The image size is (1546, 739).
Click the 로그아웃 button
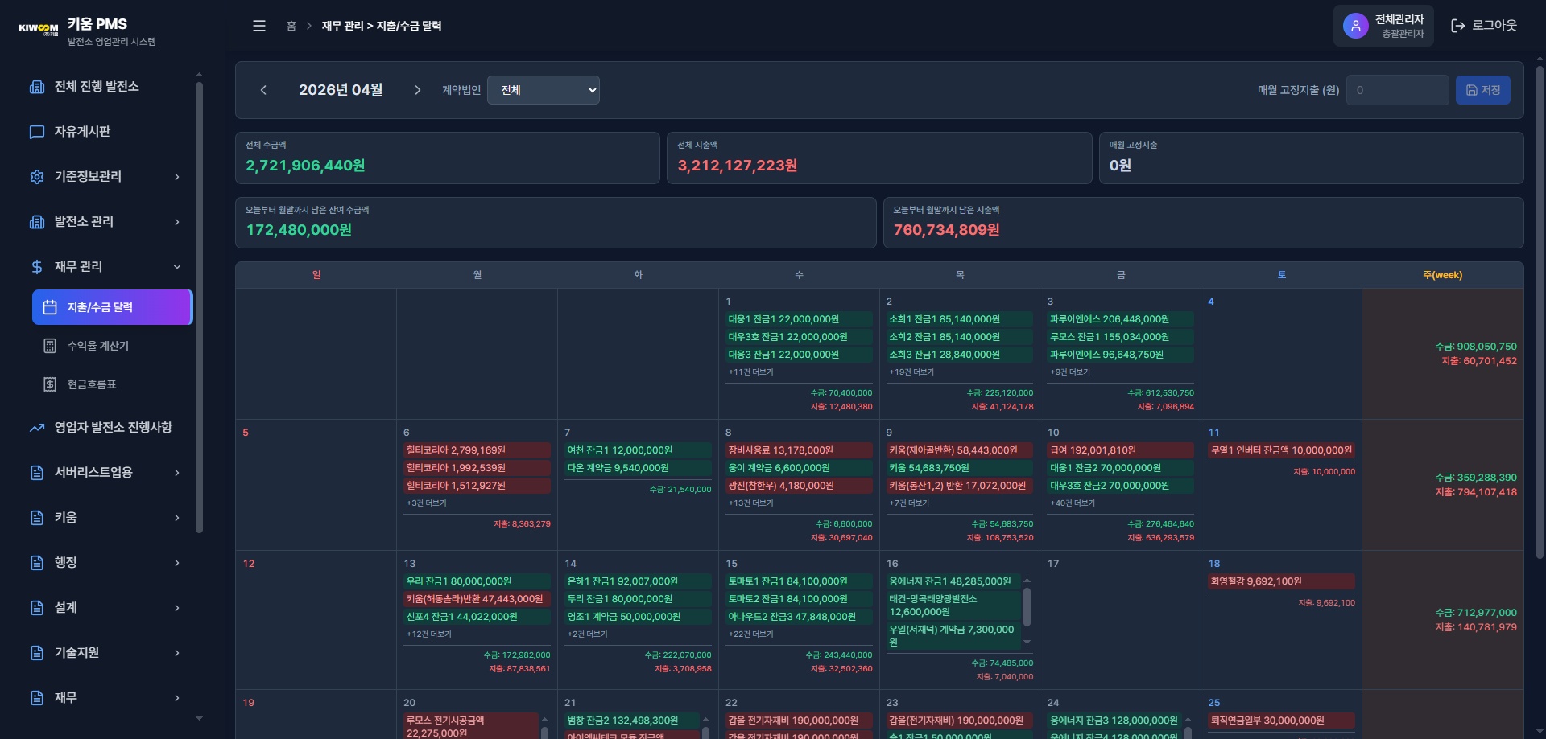[x=1484, y=26]
